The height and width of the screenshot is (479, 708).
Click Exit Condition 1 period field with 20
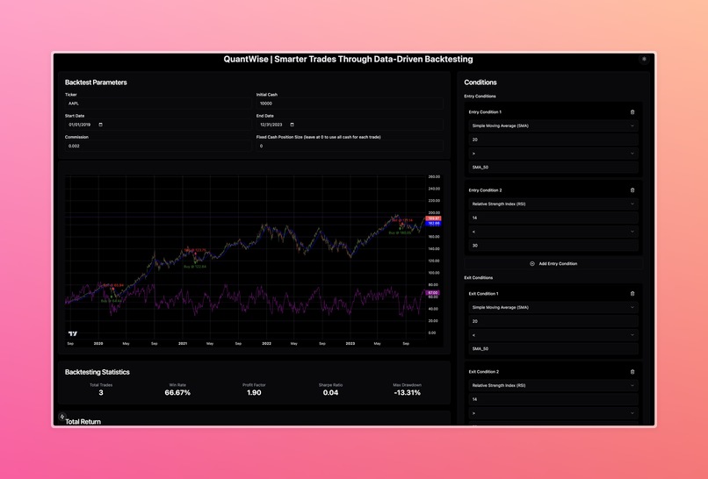[x=553, y=321]
